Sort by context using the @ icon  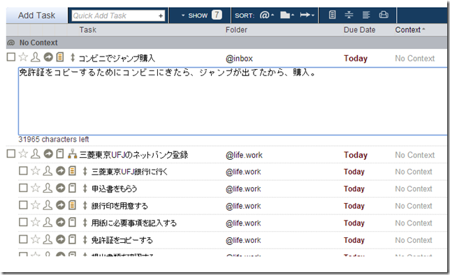[x=266, y=15]
